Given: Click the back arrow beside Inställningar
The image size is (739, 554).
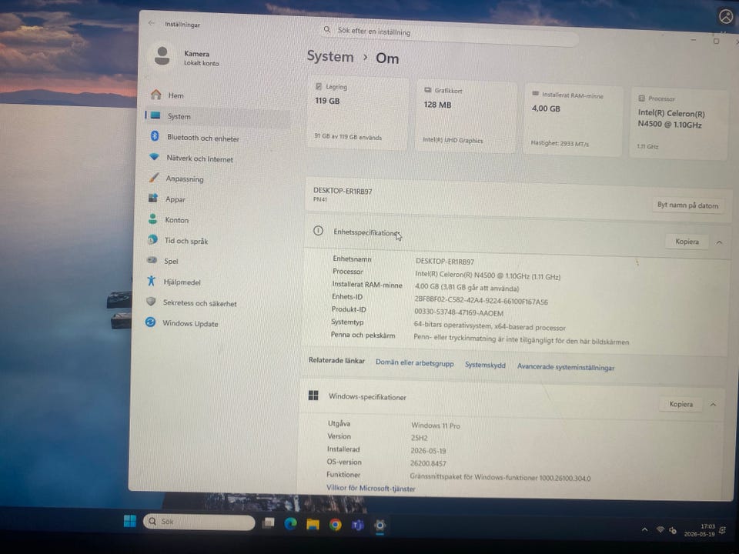Looking at the screenshot, I should (152, 23).
